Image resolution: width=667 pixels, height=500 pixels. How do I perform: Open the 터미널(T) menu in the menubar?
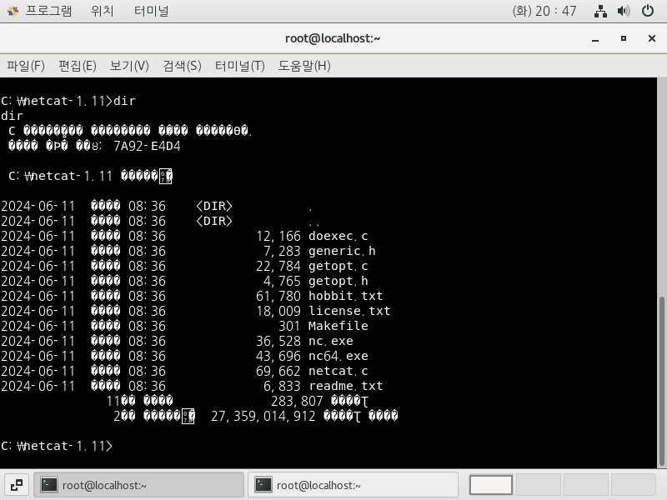(240, 66)
